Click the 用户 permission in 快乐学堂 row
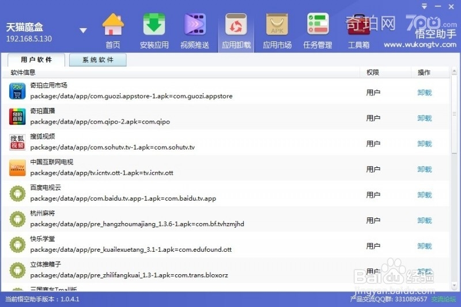This screenshot has height=307, width=461. 373,246
